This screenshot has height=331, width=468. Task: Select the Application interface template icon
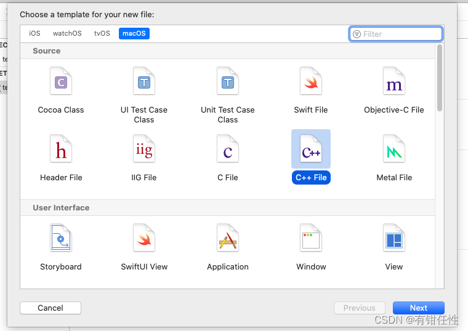[228, 237]
